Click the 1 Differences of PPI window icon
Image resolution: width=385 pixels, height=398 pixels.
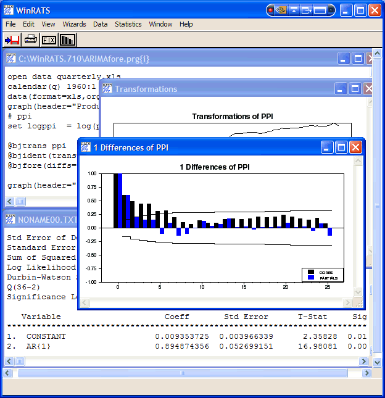(x=86, y=147)
